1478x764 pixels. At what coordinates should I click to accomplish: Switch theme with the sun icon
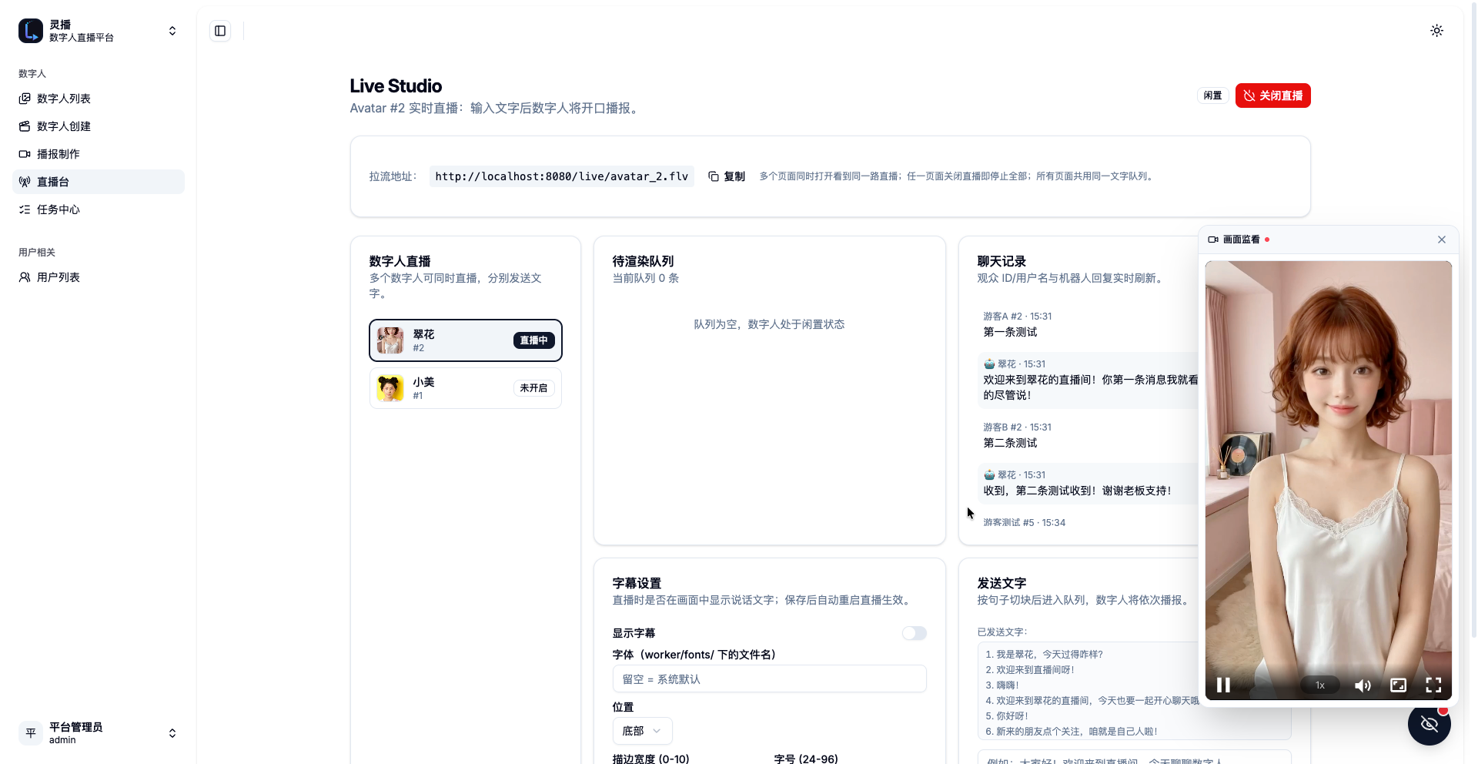(x=1436, y=31)
